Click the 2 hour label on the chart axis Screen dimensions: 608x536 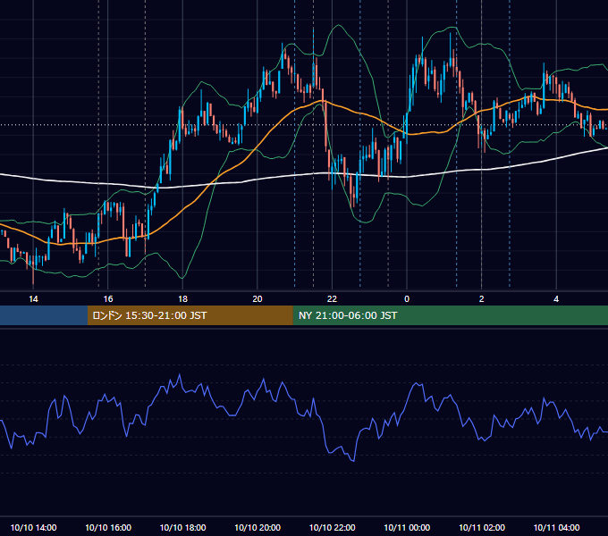pyautogui.click(x=482, y=299)
